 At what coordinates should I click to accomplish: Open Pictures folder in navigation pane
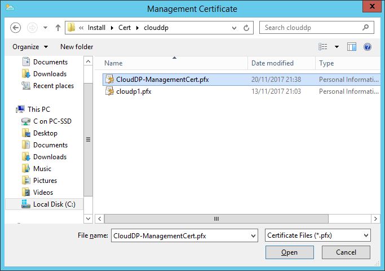pyautogui.click(x=45, y=181)
